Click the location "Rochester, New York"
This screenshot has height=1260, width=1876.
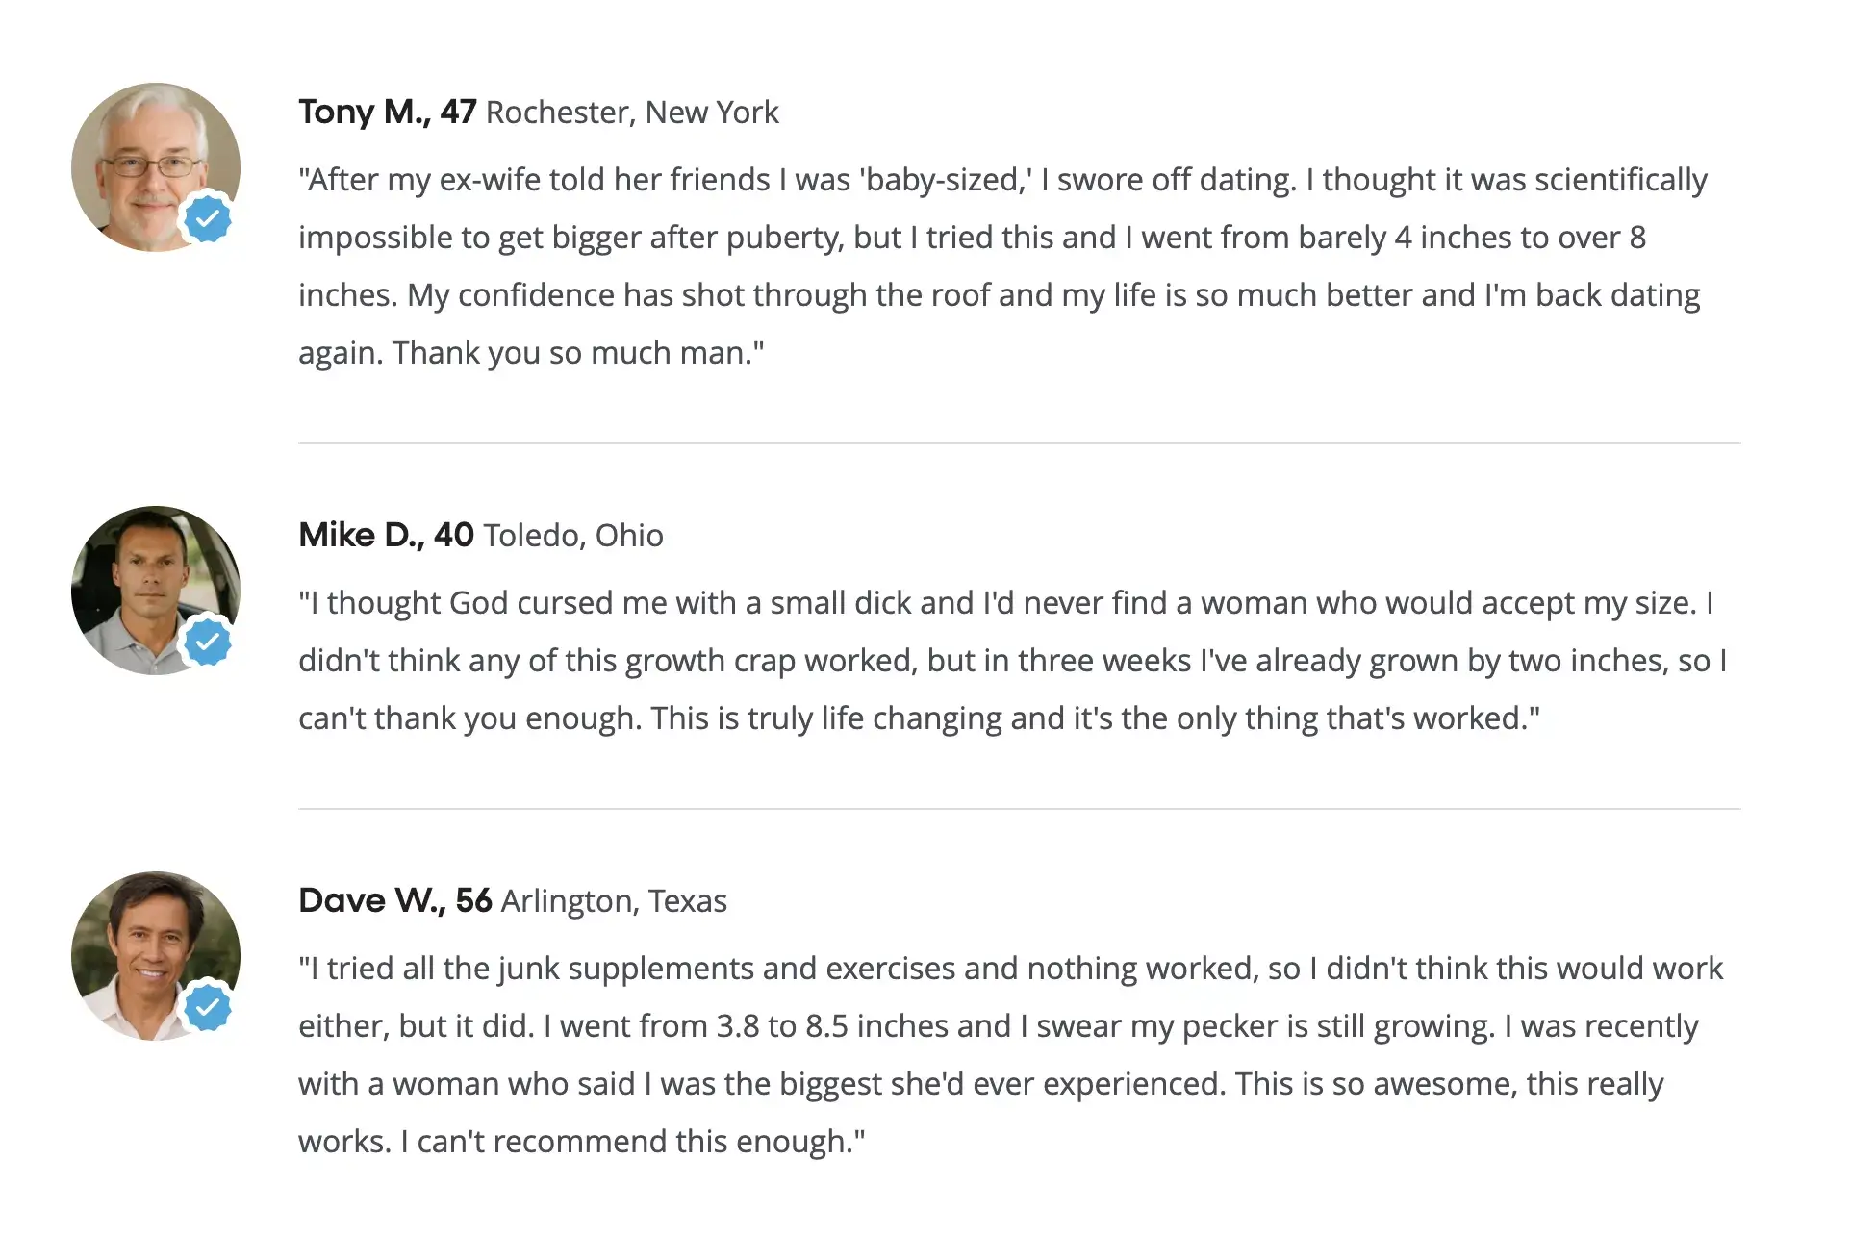click(x=632, y=113)
